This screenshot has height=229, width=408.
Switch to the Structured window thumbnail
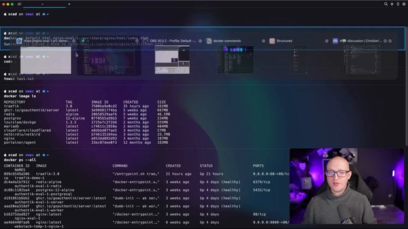[299, 60]
